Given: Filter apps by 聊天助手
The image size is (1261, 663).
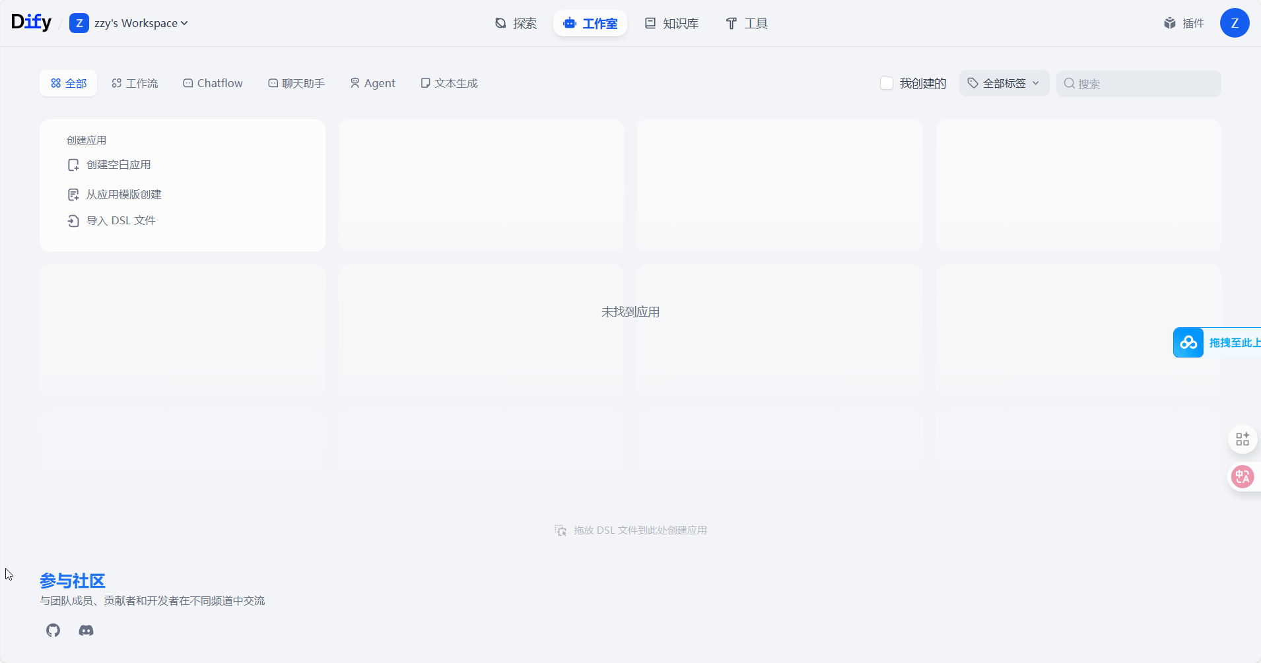Looking at the screenshot, I should tap(296, 83).
